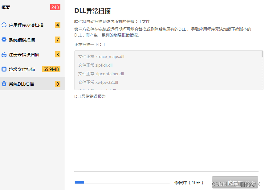Click the red 248 overview badge
The width and height of the screenshot is (265, 190).
click(55, 7)
